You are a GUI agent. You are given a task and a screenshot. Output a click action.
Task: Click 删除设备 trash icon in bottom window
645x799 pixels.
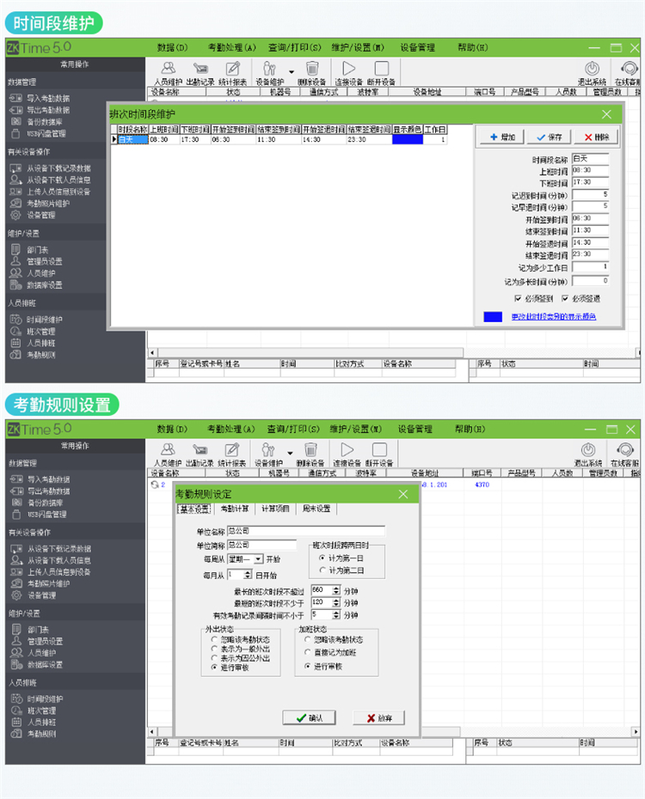pyautogui.click(x=312, y=451)
